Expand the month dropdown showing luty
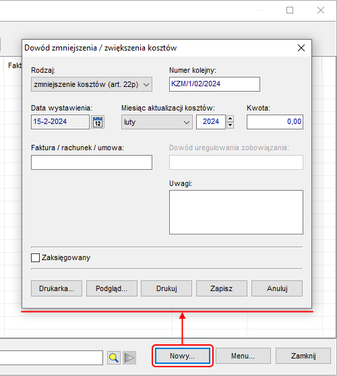Viewport: 337px width, 376px height. [157, 122]
